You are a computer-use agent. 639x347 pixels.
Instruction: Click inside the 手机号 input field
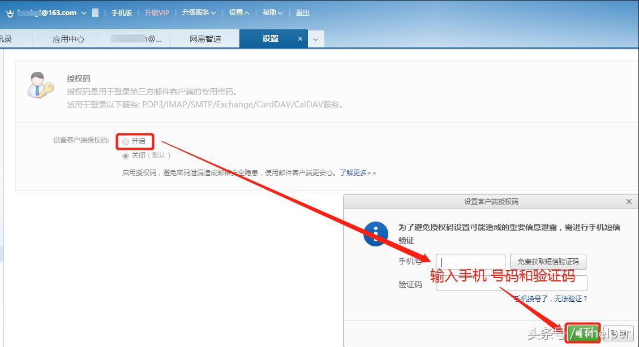470,261
